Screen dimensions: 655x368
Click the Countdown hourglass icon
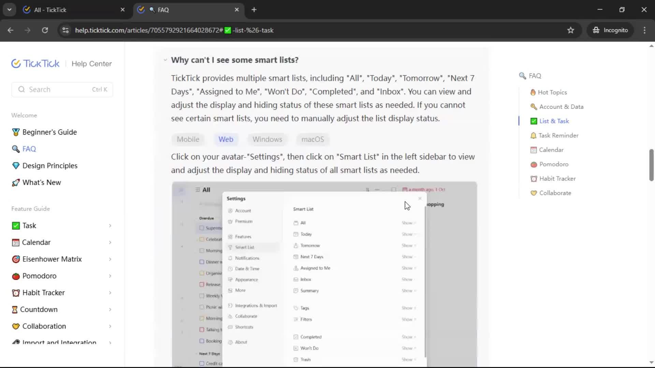coord(15,309)
